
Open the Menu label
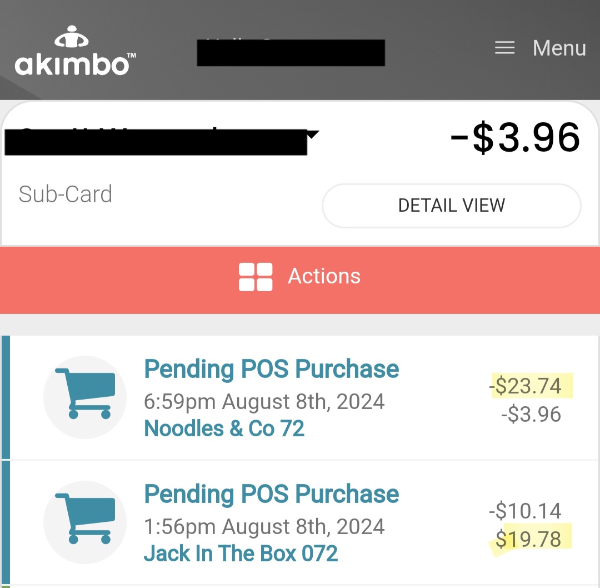(x=559, y=48)
